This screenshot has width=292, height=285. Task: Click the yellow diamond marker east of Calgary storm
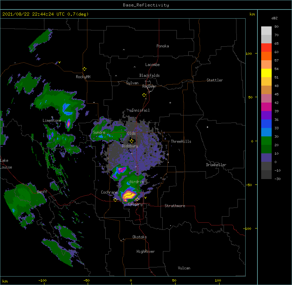pyautogui.click(x=137, y=199)
